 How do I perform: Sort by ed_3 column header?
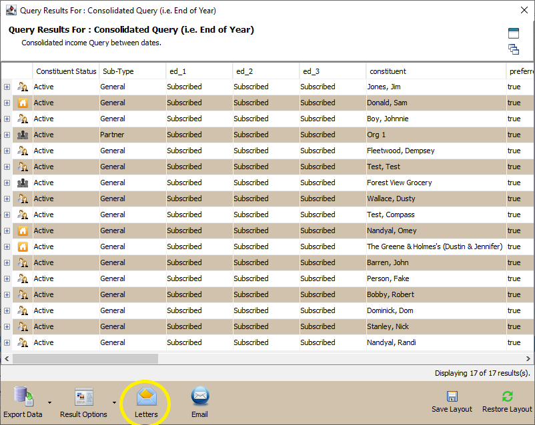tap(333, 71)
